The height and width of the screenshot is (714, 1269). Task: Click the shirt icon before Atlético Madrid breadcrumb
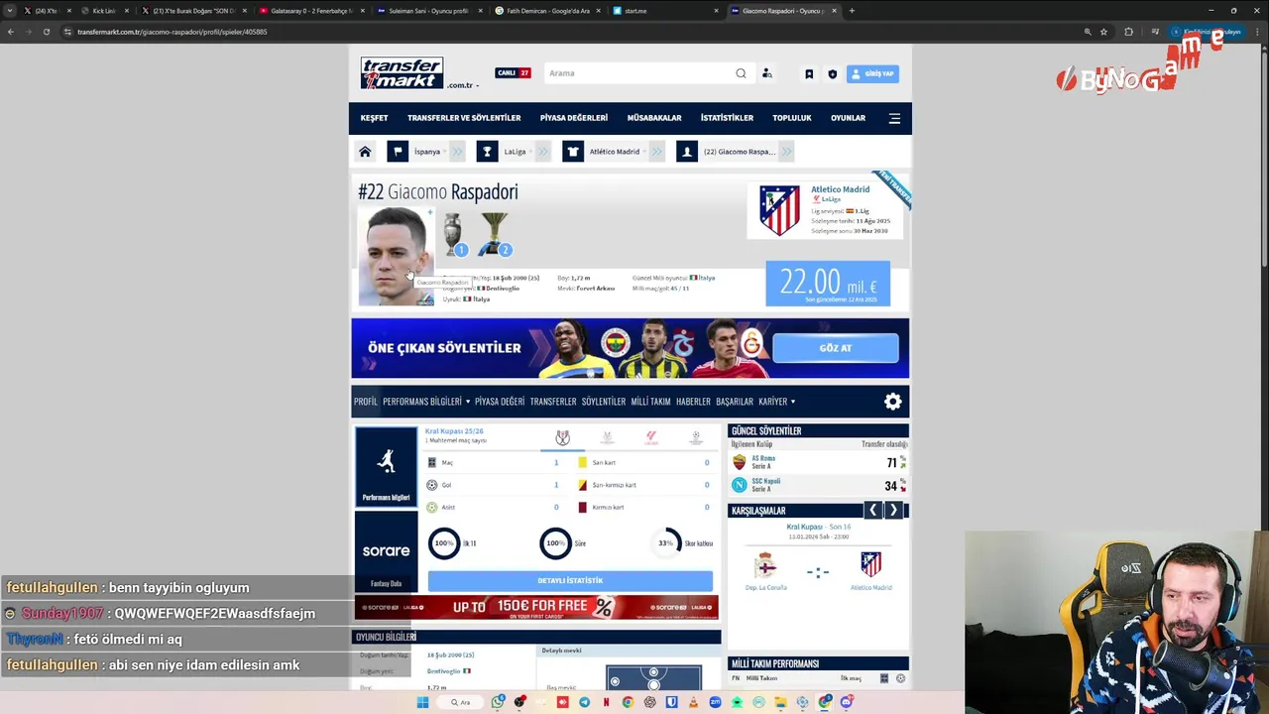[x=573, y=152]
